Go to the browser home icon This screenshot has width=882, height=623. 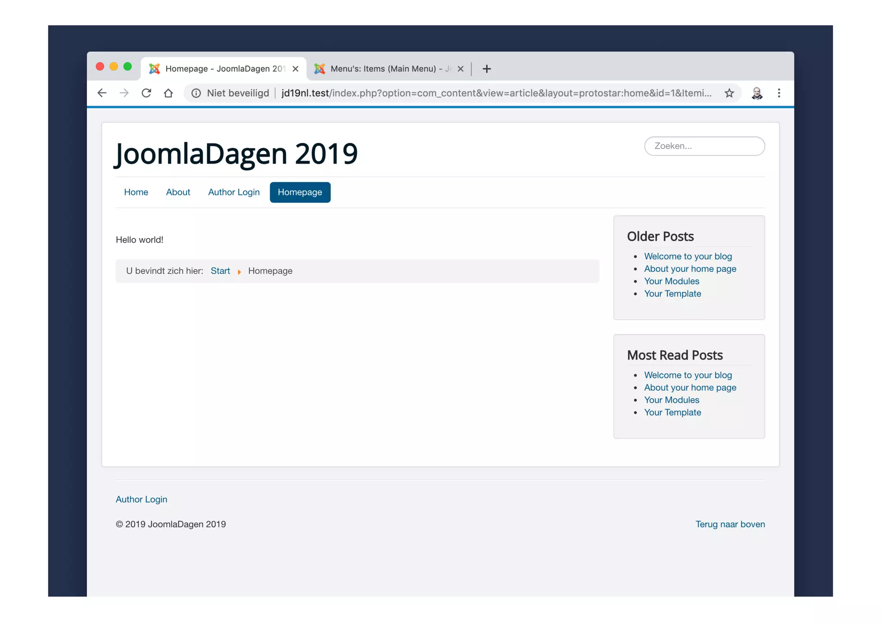point(168,93)
